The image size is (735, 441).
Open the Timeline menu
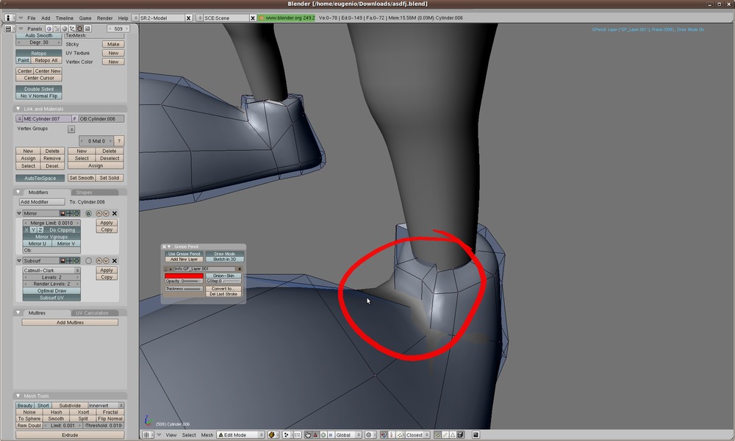pyautogui.click(x=64, y=18)
